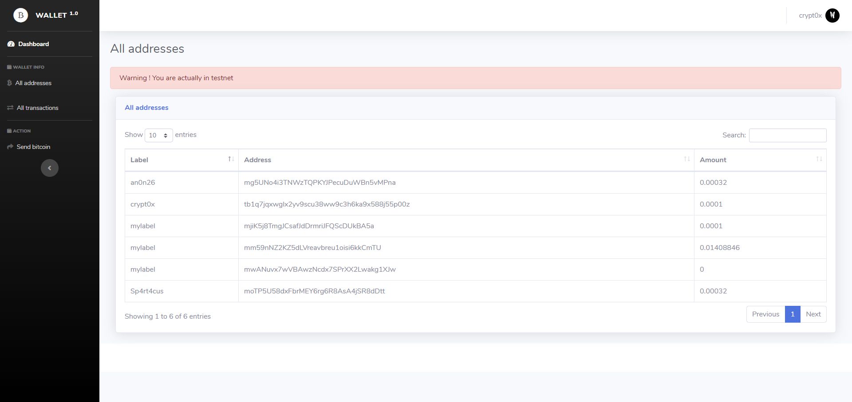
Task: Click address mjiK5j8TmgJCsafJdDrmriJFQScDUkBA5a
Action: point(309,226)
